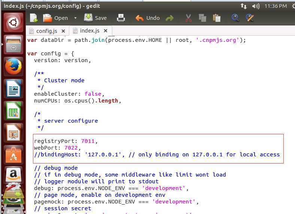Open Find with magnifier icon
This screenshot has height=214, width=295.
tap(235, 18)
